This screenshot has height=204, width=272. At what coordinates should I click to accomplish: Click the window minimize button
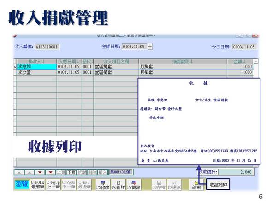click(239, 35)
